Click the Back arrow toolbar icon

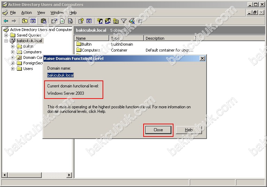point(6,21)
